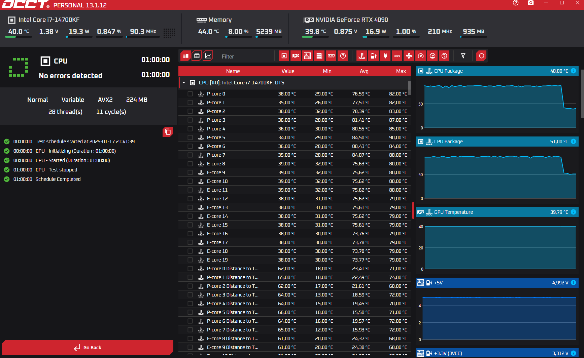This screenshot has width=584, height=358.
Task: Toggle temperature sensor type filter
Action: (362, 56)
